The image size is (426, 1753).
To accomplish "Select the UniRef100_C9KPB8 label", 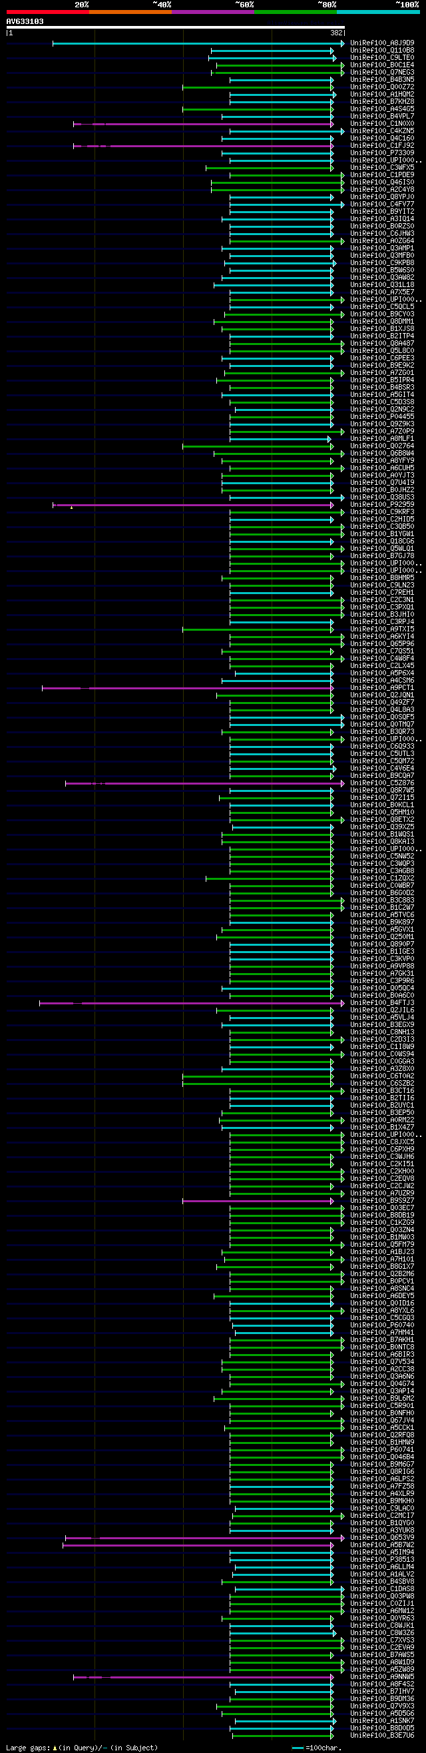I will click(382, 263).
